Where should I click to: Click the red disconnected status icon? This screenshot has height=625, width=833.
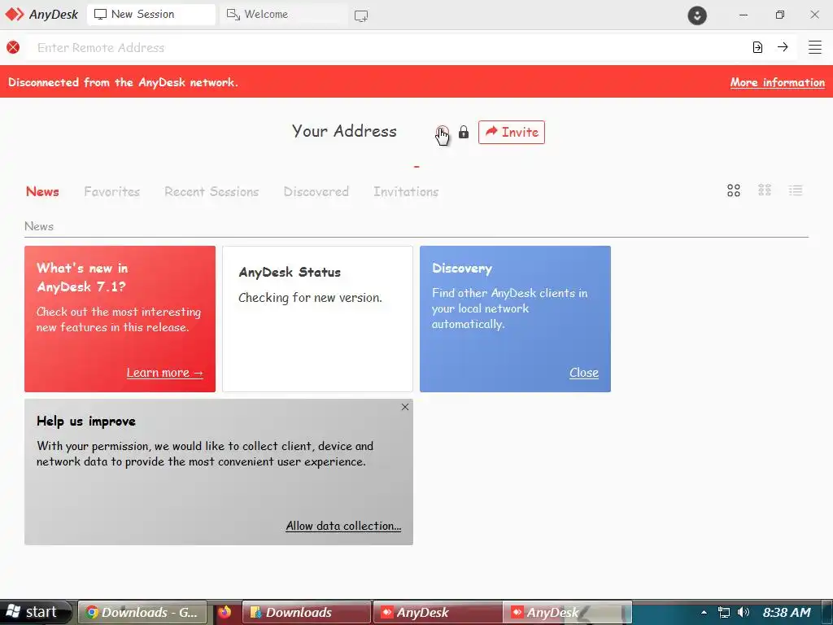(x=13, y=47)
